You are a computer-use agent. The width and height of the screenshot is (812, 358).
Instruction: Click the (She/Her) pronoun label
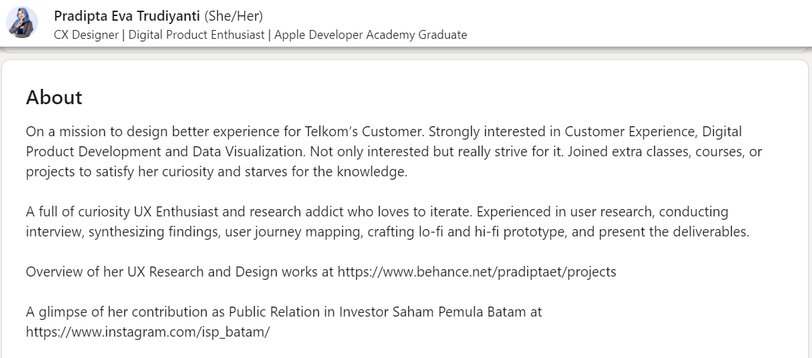[234, 16]
